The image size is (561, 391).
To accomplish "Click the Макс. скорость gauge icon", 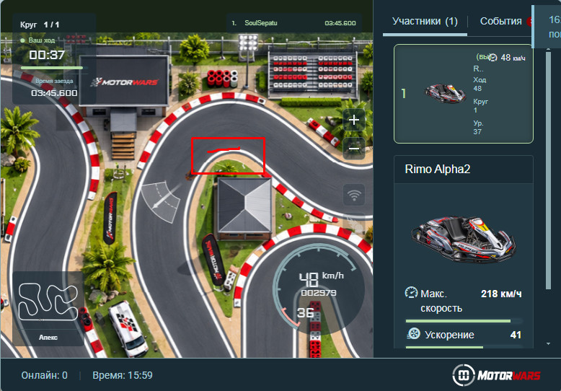I will point(412,293).
